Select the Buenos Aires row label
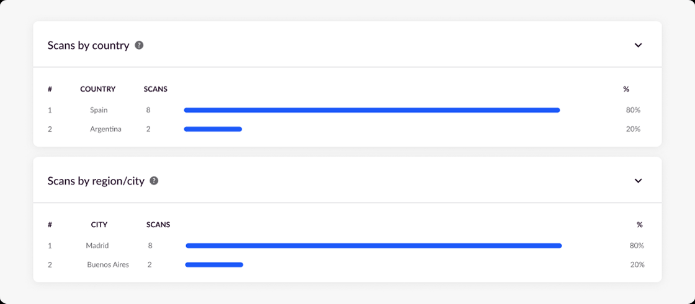 point(108,264)
